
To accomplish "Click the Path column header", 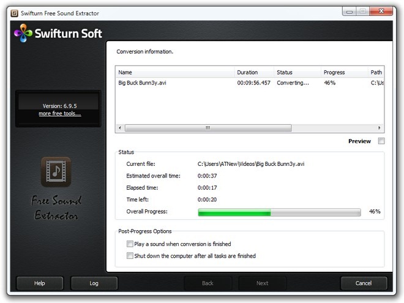I will (x=376, y=72).
